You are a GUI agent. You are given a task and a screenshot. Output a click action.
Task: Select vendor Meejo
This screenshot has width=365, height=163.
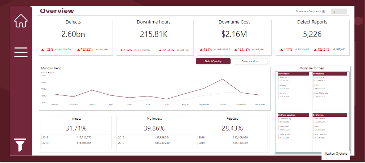(283, 85)
